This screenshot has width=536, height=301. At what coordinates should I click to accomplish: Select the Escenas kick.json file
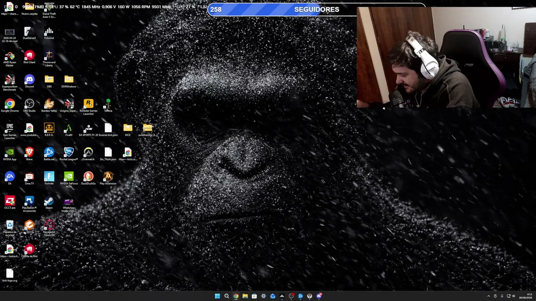coord(108,129)
